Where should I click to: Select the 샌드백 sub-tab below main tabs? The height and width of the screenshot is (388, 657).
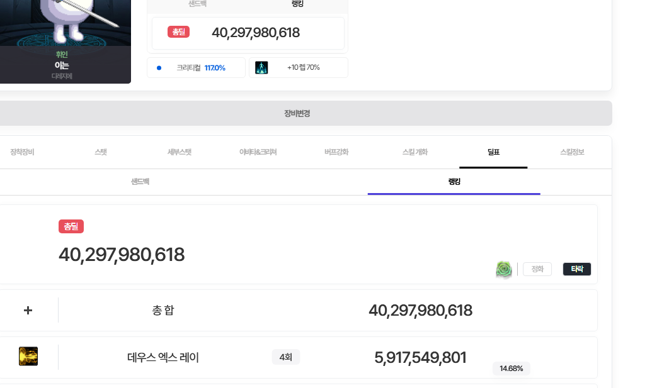click(x=140, y=182)
